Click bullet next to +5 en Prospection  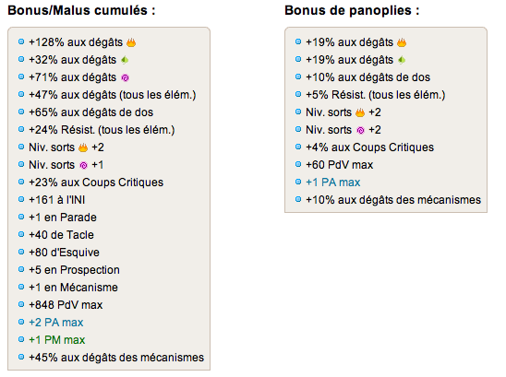[21, 269]
